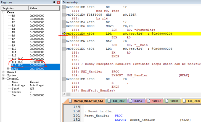Click the Value column header
Viewport: 201px width, 122px height.
pos(44,8)
